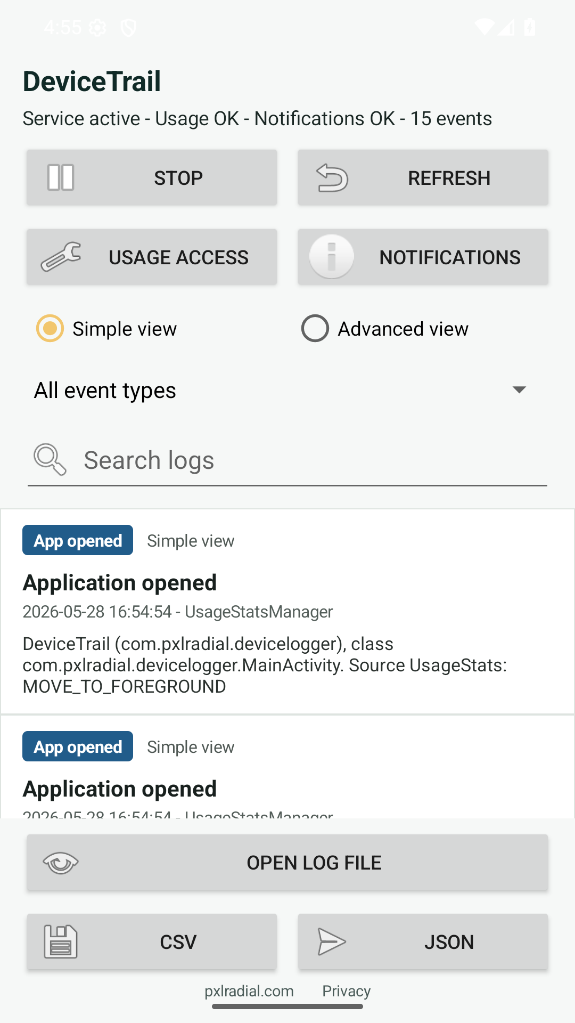This screenshot has width=575, height=1023.
Task: Tap the paper plane icon on JSON
Action: (332, 942)
